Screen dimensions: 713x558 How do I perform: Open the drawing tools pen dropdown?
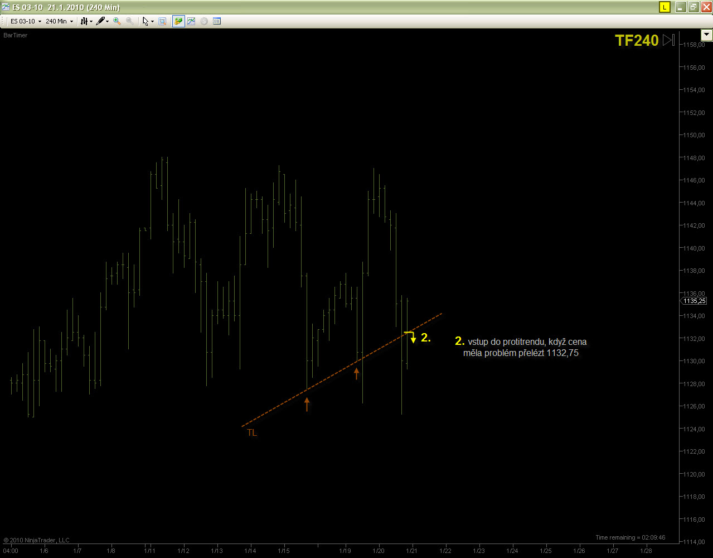[x=102, y=21]
